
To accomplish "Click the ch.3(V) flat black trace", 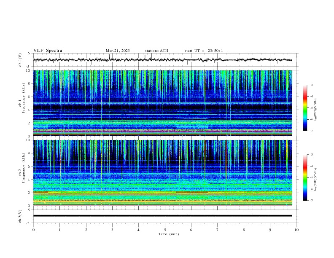I will point(163,216).
